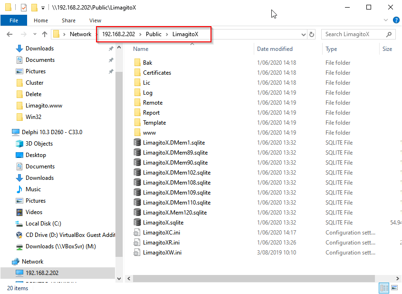Click LimagitoX in address breadcrumb

[185, 34]
